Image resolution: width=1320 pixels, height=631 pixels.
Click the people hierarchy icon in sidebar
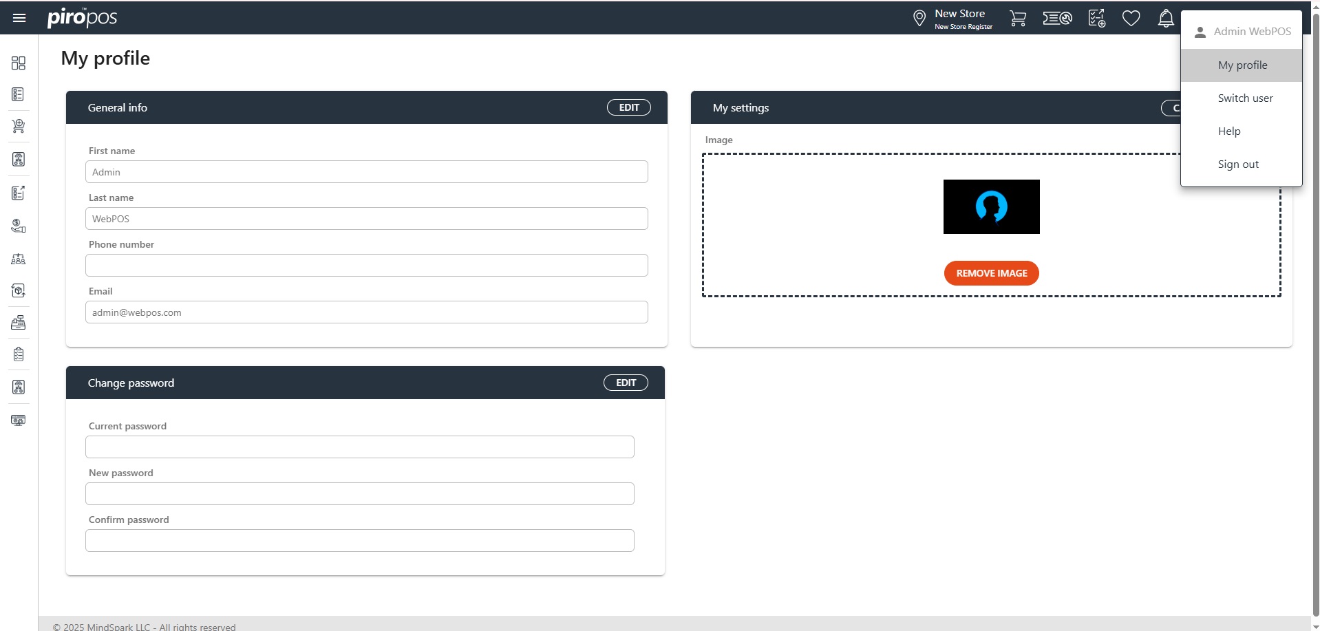point(19,259)
